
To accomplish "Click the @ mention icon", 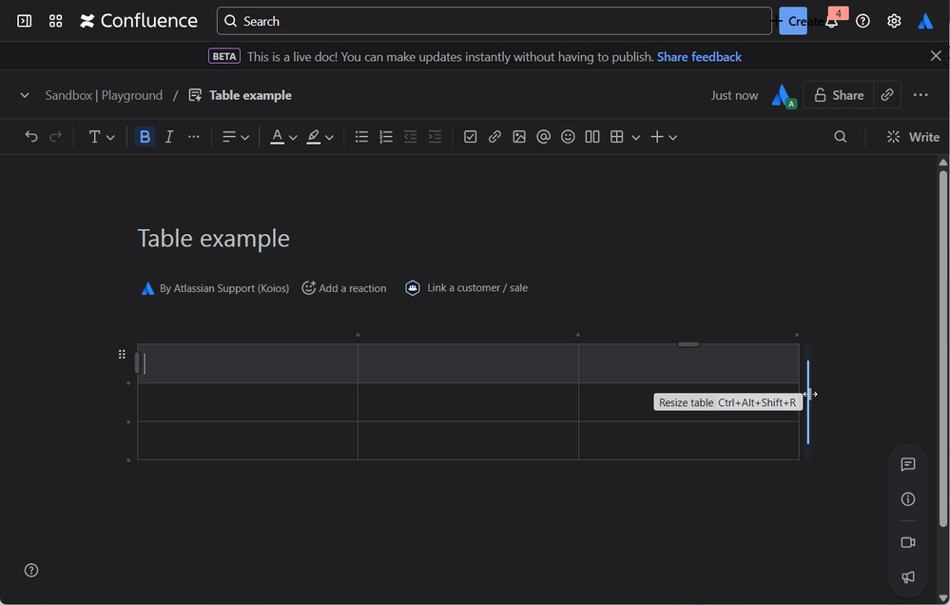I will pos(543,137).
